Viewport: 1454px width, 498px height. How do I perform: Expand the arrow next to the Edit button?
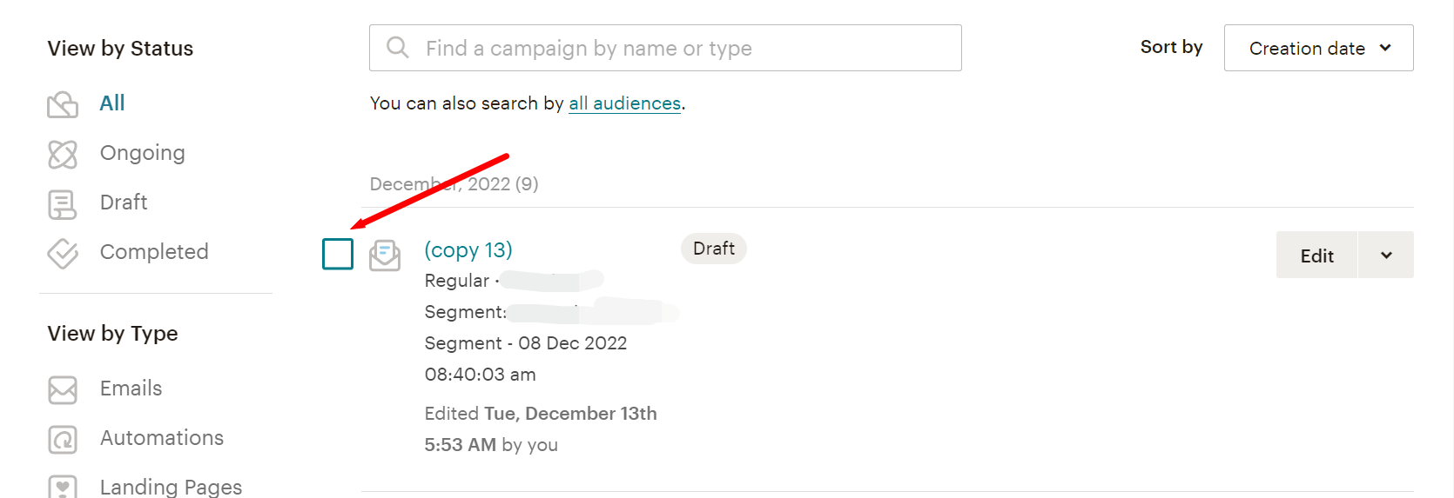coord(1386,256)
